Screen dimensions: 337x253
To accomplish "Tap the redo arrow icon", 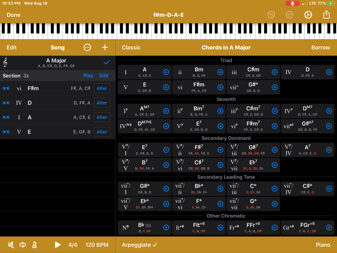I will [x=290, y=15].
